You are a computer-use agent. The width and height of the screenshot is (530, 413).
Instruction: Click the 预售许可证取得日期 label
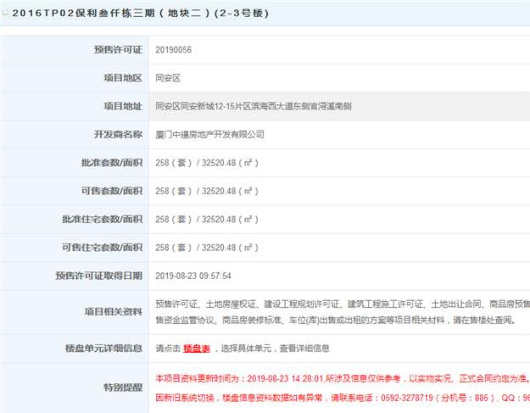(98, 276)
